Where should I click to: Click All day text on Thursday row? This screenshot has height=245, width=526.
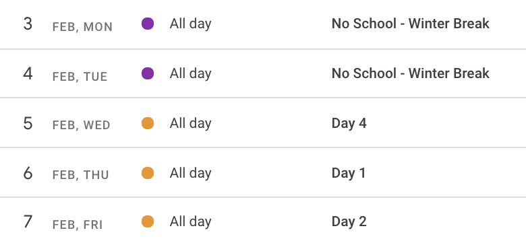tap(191, 174)
